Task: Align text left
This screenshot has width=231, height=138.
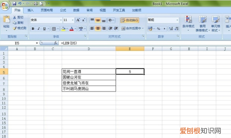Action: pyautogui.click(x=92, y=28)
